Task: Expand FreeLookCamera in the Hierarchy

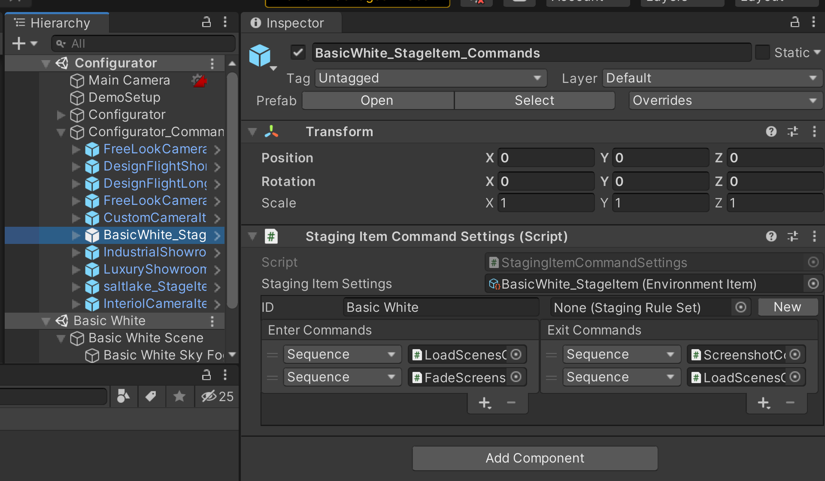Action: [76, 149]
